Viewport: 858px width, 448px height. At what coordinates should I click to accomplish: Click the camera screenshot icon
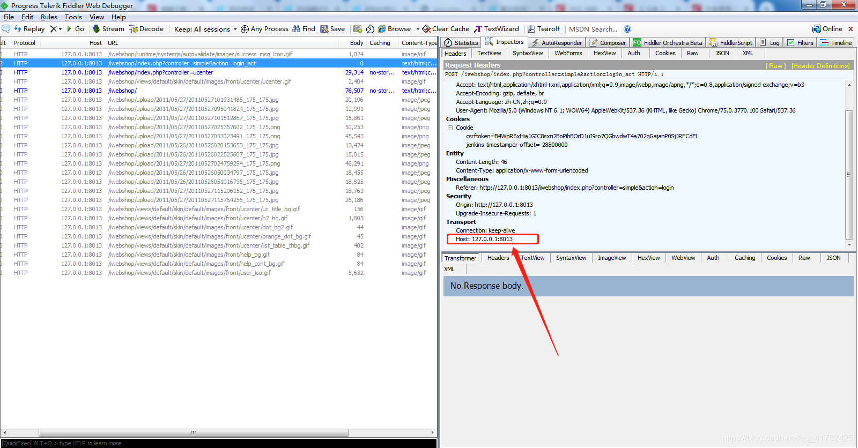(358, 29)
